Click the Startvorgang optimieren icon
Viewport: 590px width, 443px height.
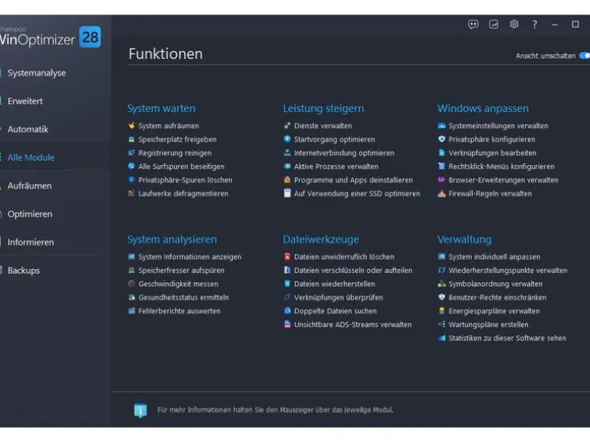(287, 139)
